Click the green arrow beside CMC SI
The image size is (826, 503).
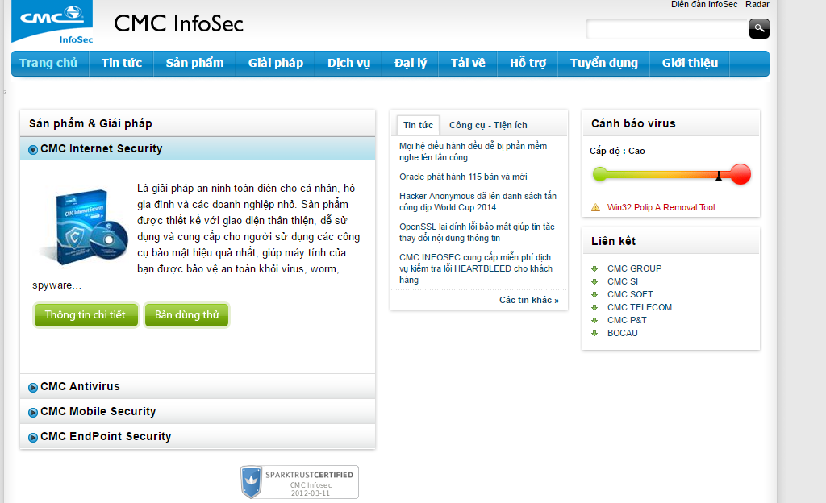[594, 281]
